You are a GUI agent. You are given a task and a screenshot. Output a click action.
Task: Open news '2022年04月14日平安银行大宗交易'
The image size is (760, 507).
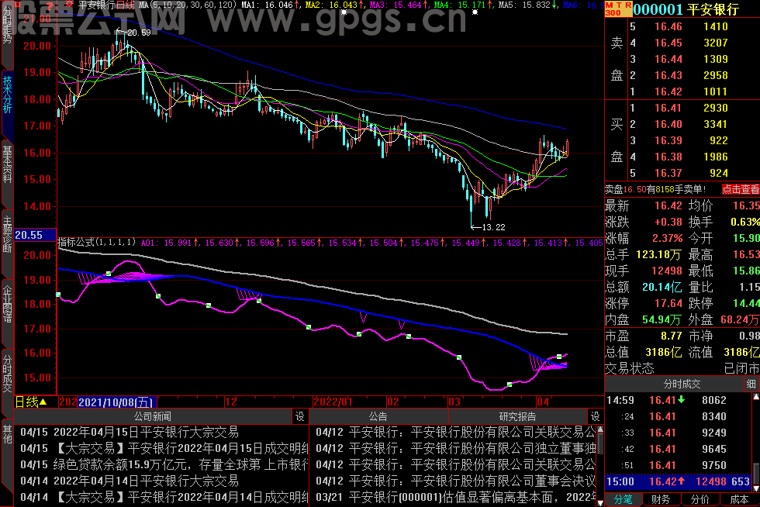click(146, 481)
